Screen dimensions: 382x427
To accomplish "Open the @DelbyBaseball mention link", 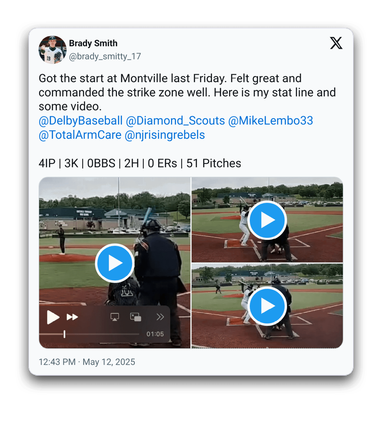I will (x=81, y=121).
